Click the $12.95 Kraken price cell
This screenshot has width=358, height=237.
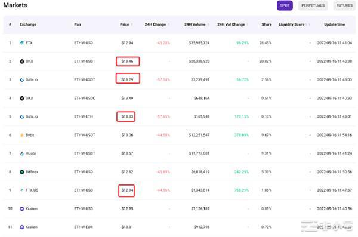[128, 209]
